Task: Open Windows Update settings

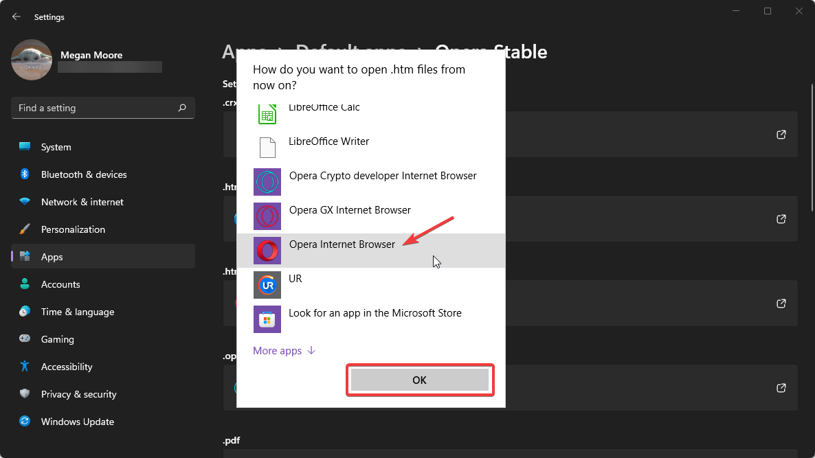Action: click(103, 422)
